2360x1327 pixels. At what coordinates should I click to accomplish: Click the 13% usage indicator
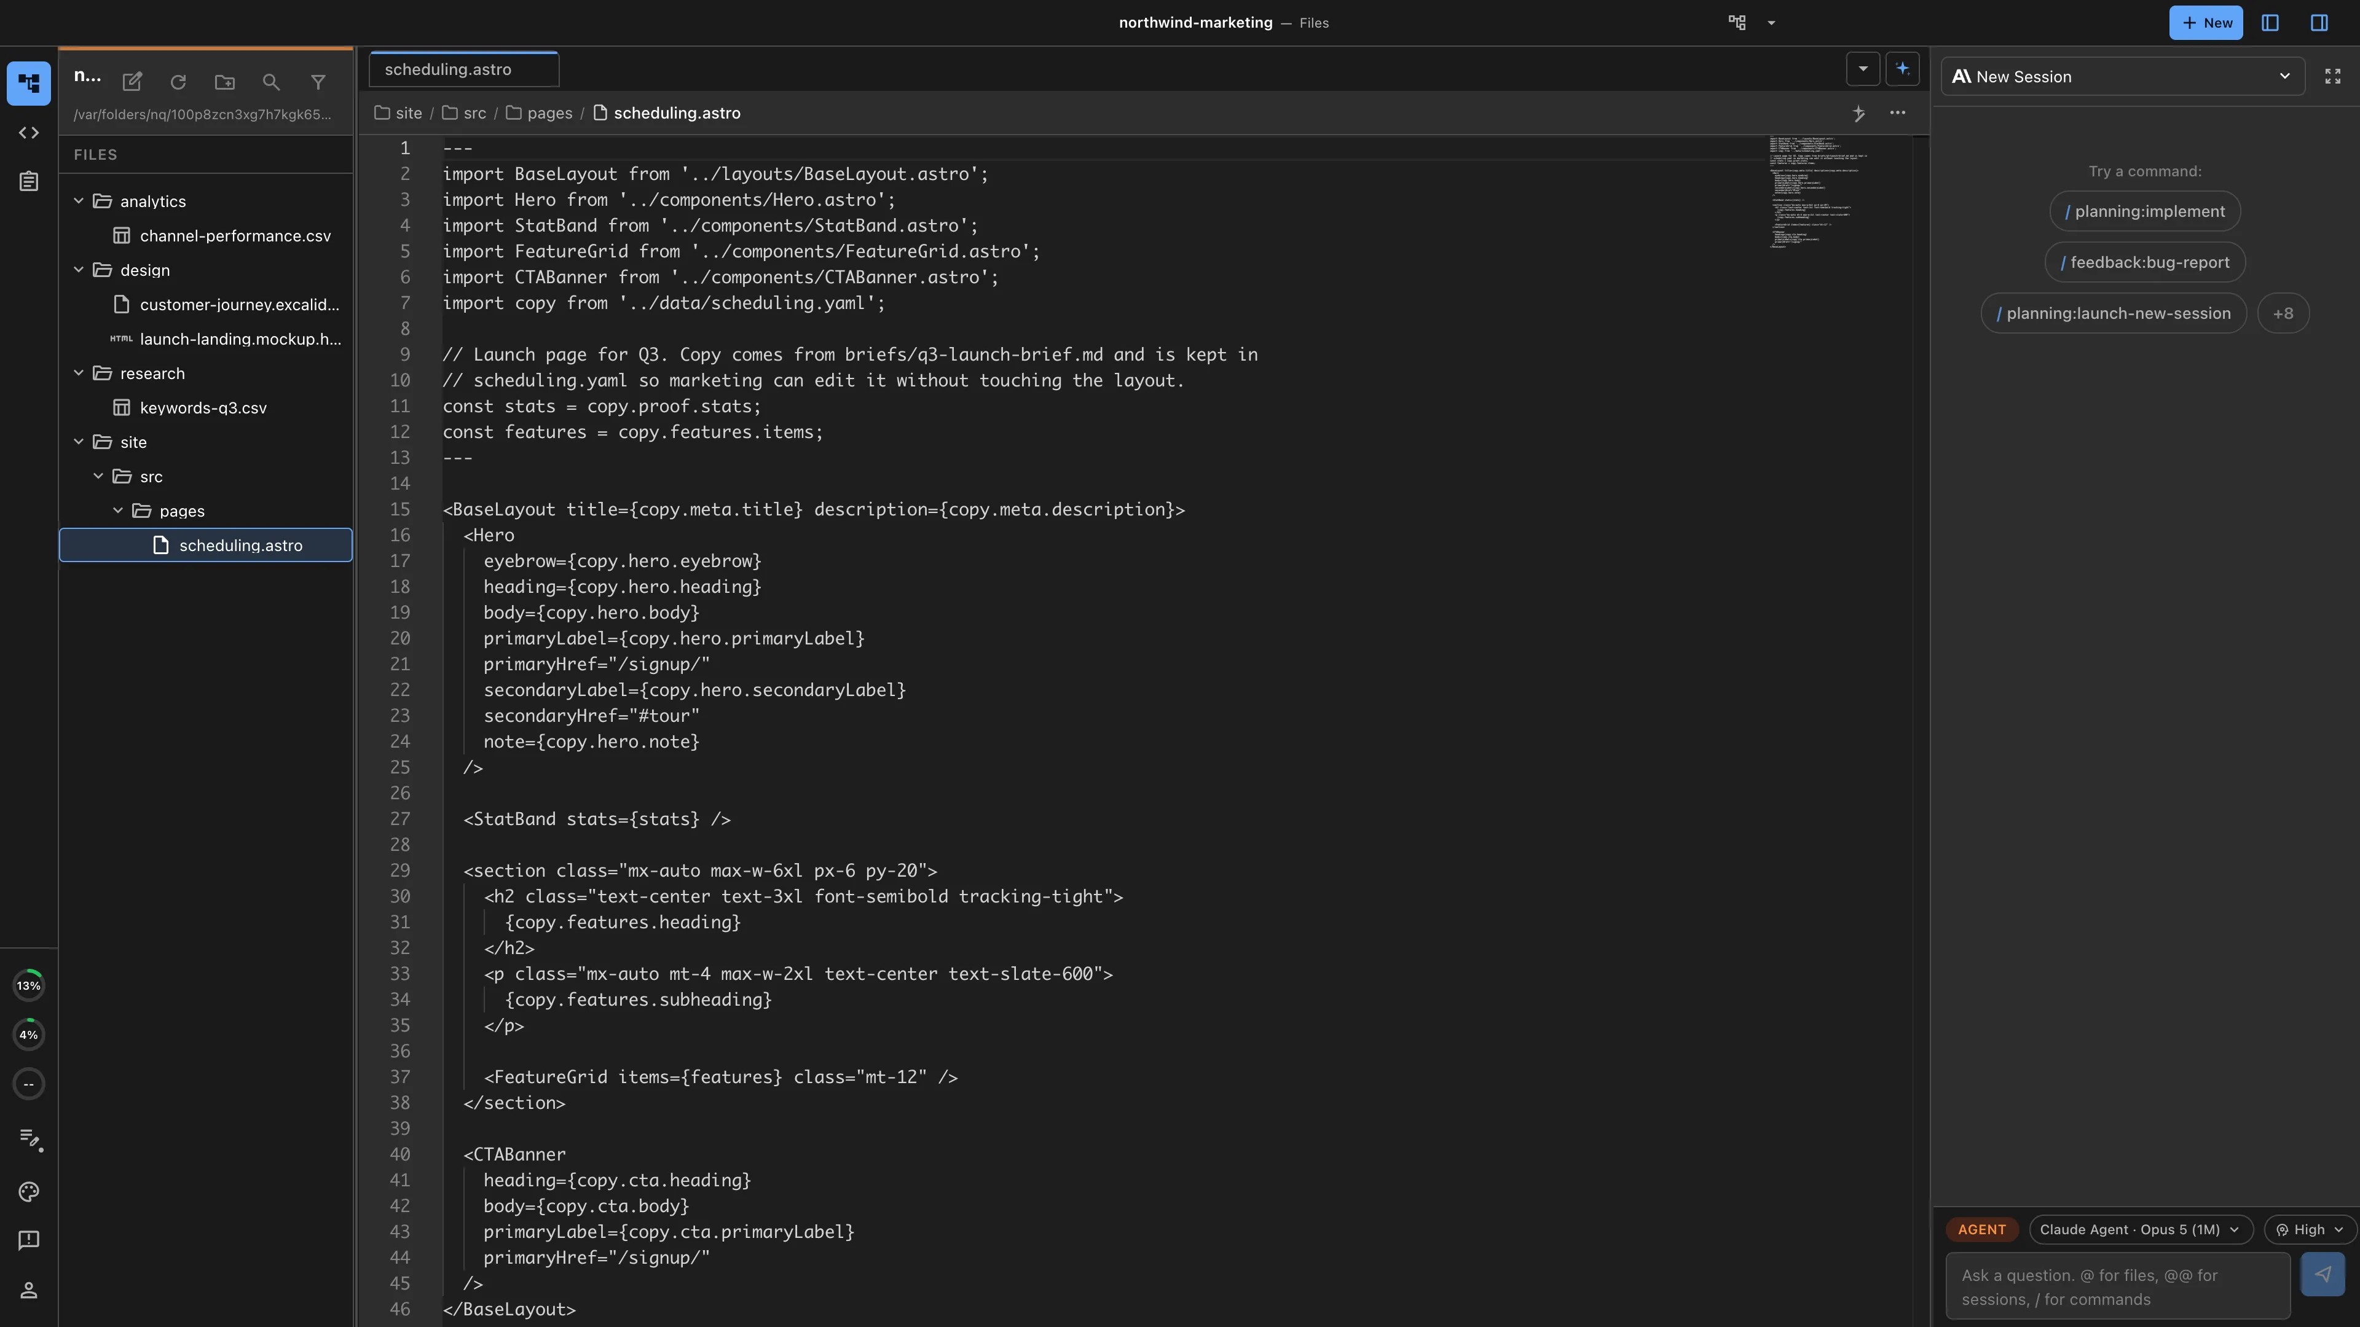click(28, 985)
